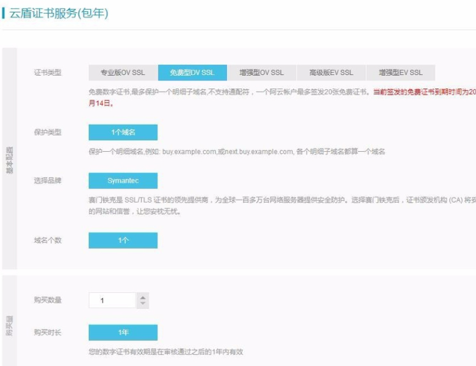Select the 1年 purchase duration
Image resolution: width=476 pixels, height=366 pixels.
(x=123, y=332)
